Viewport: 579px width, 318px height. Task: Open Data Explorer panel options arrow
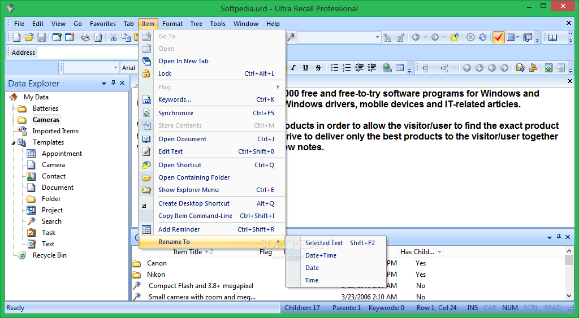tap(104, 84)
